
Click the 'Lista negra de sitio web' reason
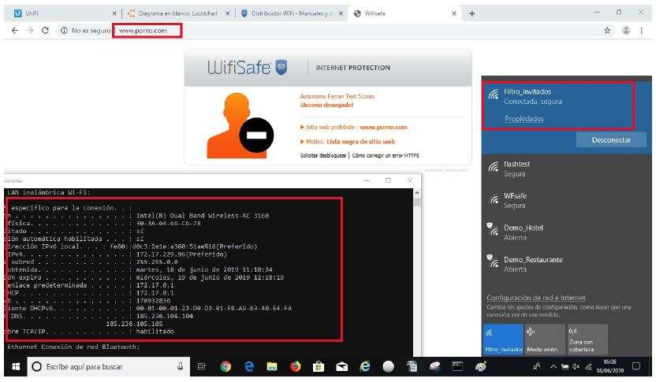click(x=360, y=142)
